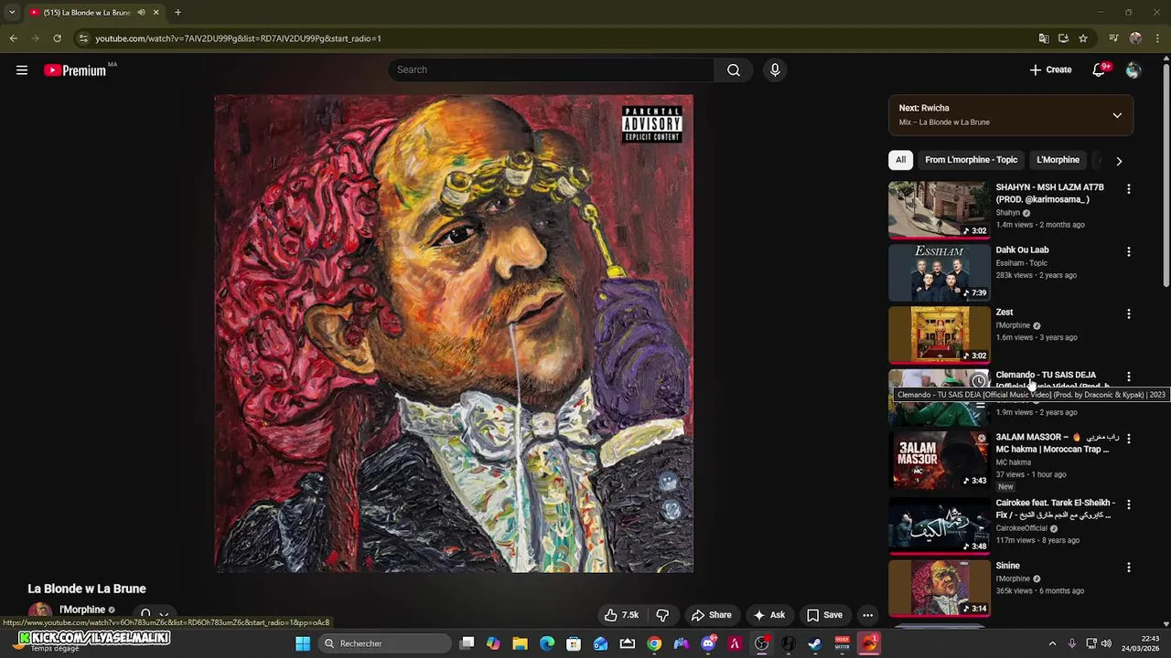Select the L'Morphine filter chip
Screen dimensions: 1171x658
point(1058,160)
